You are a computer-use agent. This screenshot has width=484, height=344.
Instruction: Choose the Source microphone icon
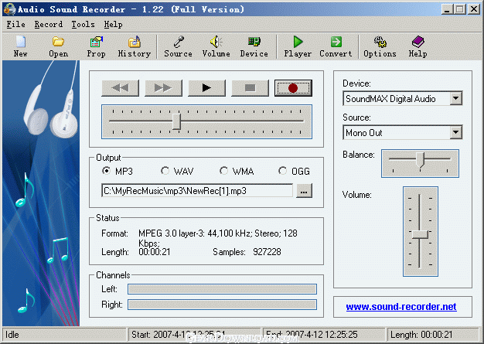pyautogui.click(x=178, y=46)
